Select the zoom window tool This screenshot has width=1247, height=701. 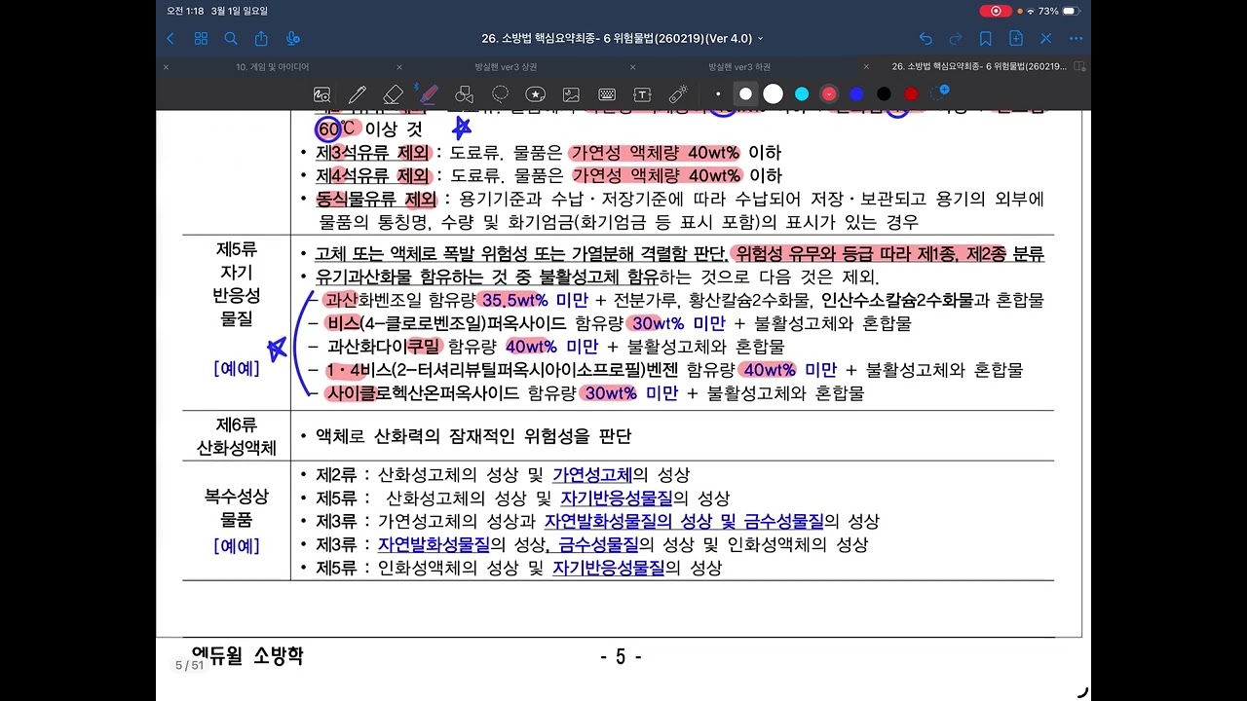322,94
